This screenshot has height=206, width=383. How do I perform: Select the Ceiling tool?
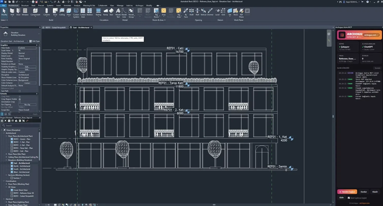[62, 12]
